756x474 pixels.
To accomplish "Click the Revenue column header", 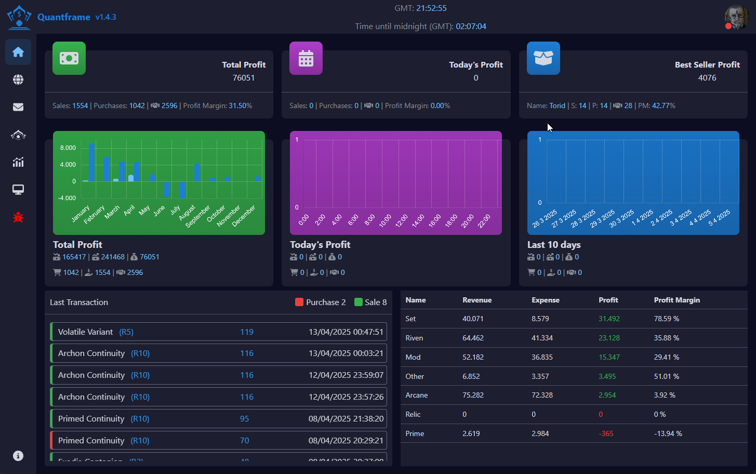I will click(477, 300).
